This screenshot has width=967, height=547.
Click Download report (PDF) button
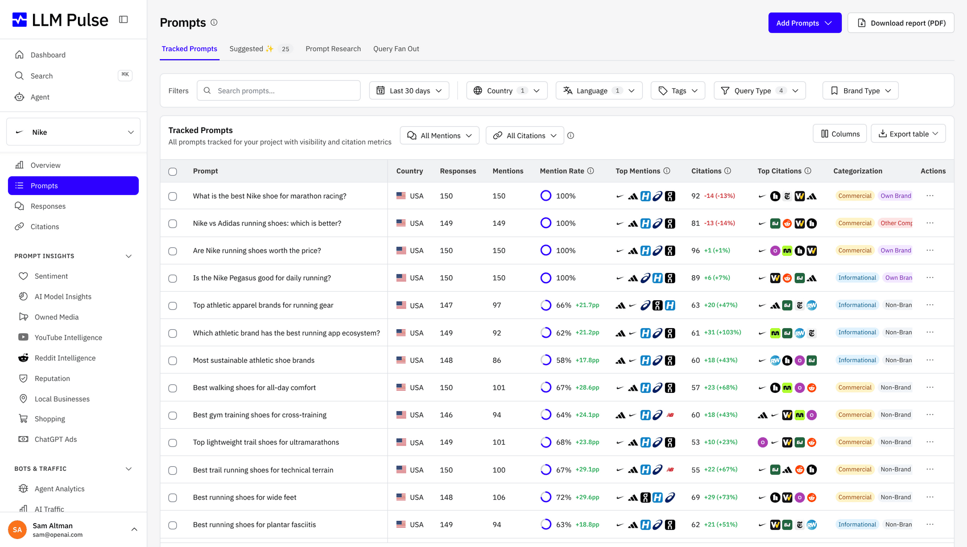pyautogui.click(x=901, y=23)
